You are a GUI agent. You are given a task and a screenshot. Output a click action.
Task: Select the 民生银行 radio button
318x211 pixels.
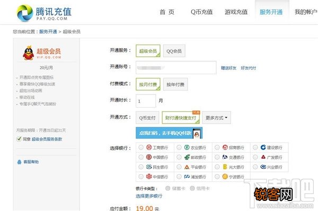(x=141, y=167)
